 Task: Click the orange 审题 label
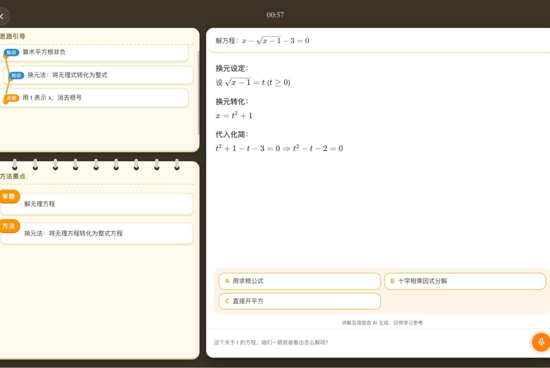point(9,197)
